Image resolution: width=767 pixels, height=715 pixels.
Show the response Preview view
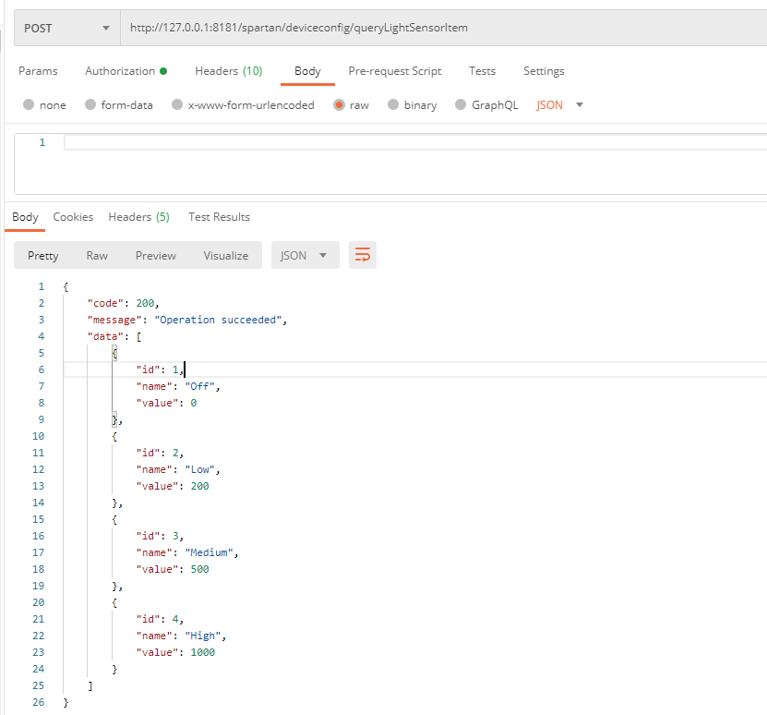[155, 256]
